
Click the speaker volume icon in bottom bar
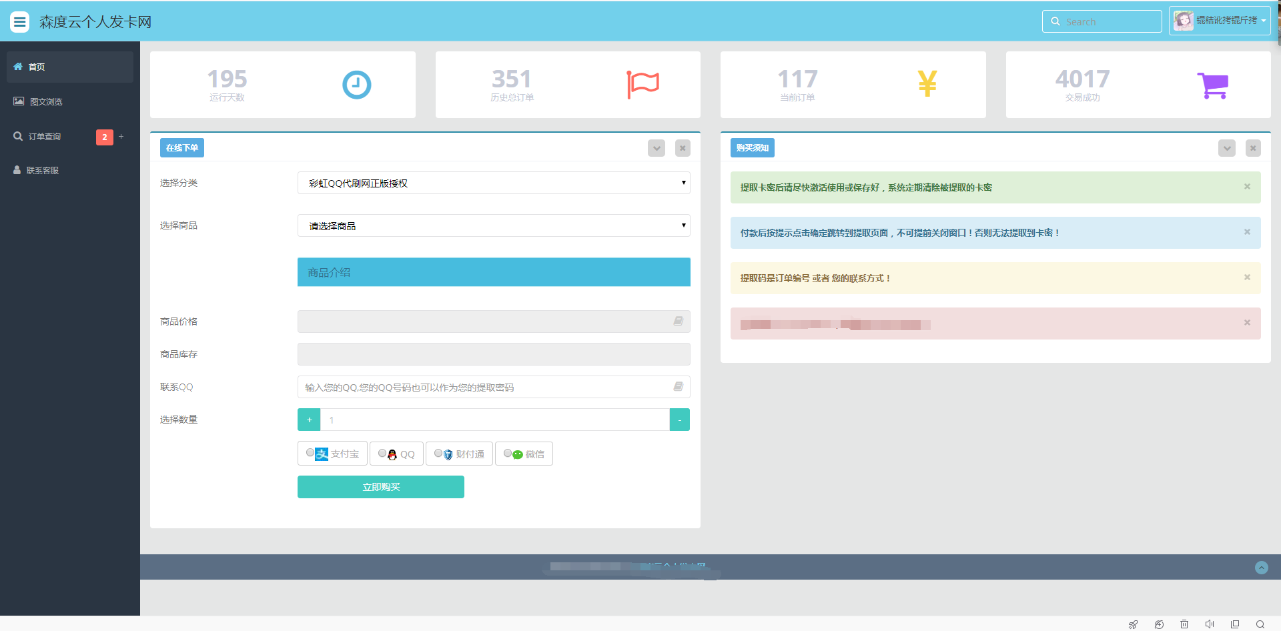1210,624
